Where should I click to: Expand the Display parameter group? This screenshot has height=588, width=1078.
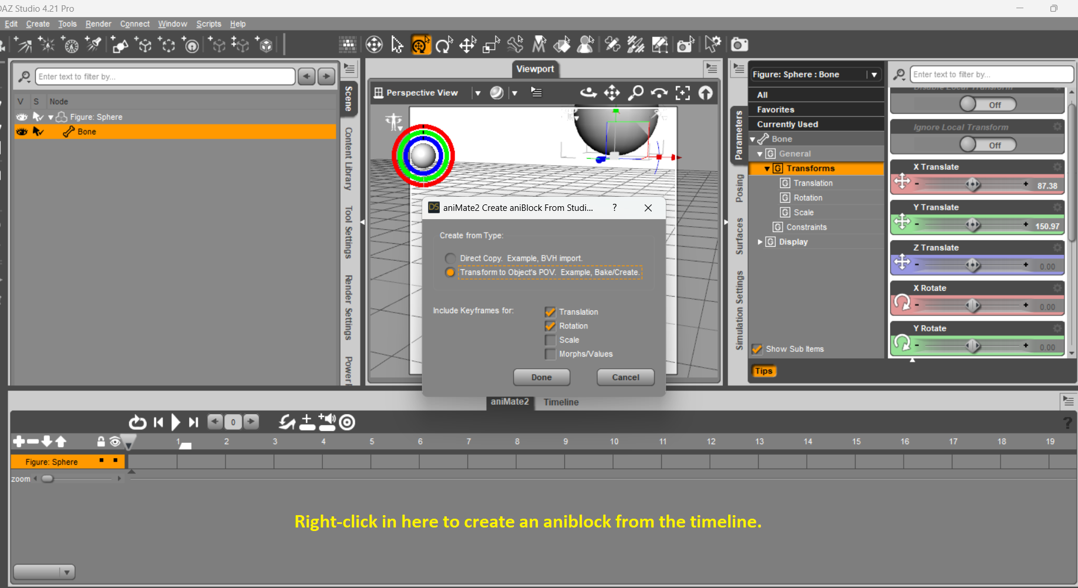760,242
